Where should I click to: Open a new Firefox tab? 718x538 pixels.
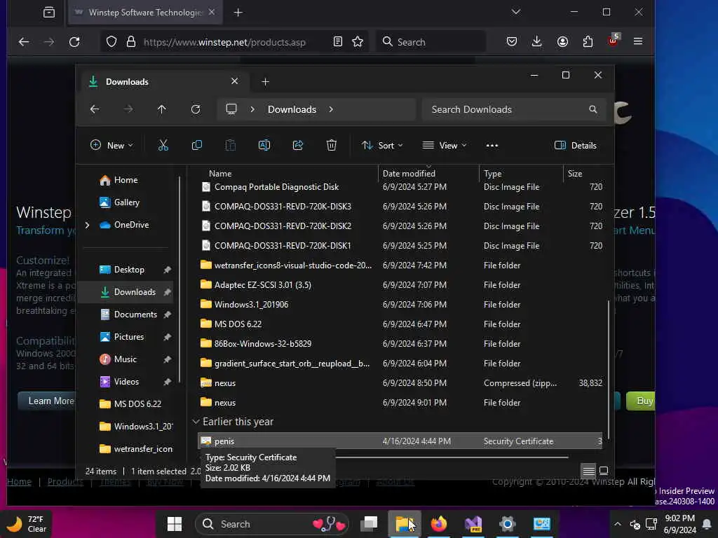238,13
